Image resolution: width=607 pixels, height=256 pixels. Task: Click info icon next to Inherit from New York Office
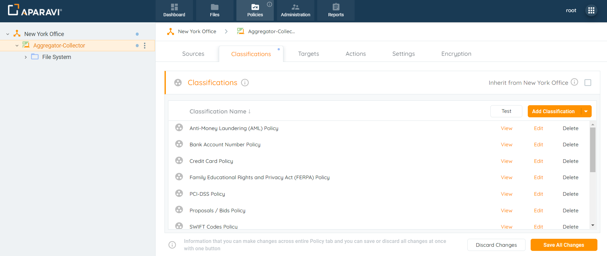click(x=574, y=82)
